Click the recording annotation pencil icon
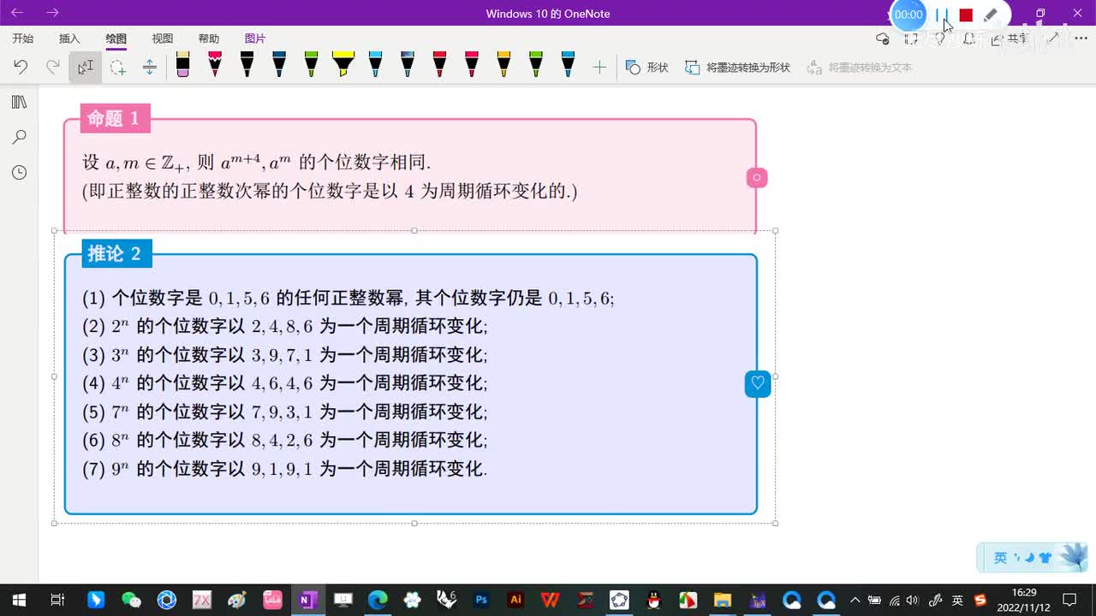 tap(991, 15)
